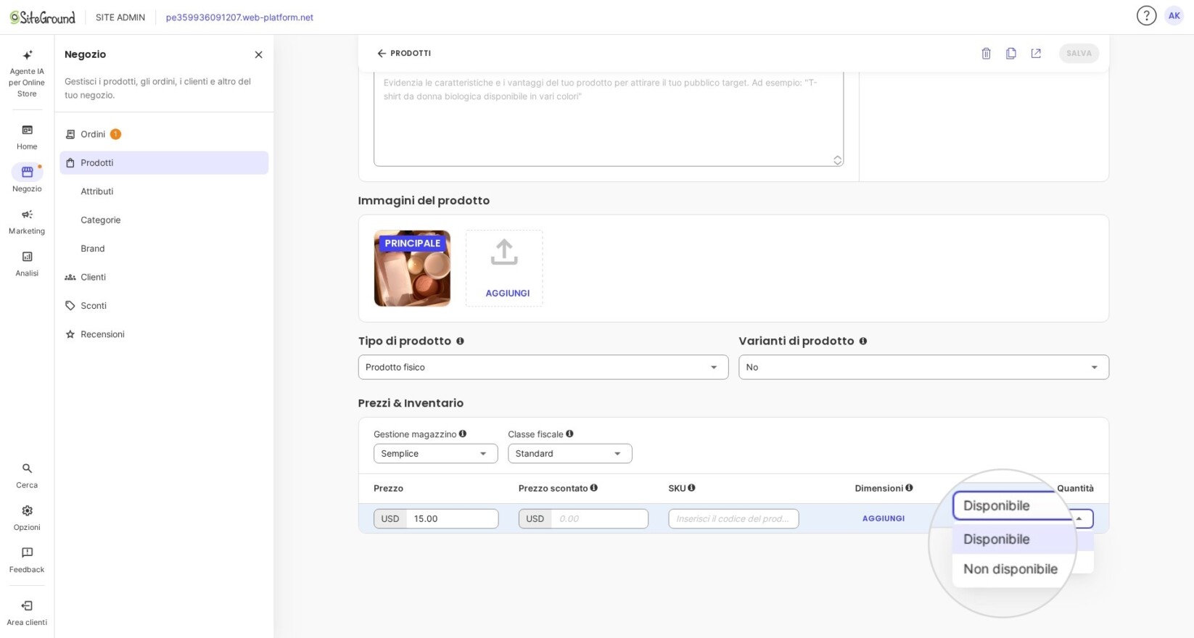1194x638 pixels.
Task: Open the Varianti di prodotto dropdown
Action: [923, 367]
